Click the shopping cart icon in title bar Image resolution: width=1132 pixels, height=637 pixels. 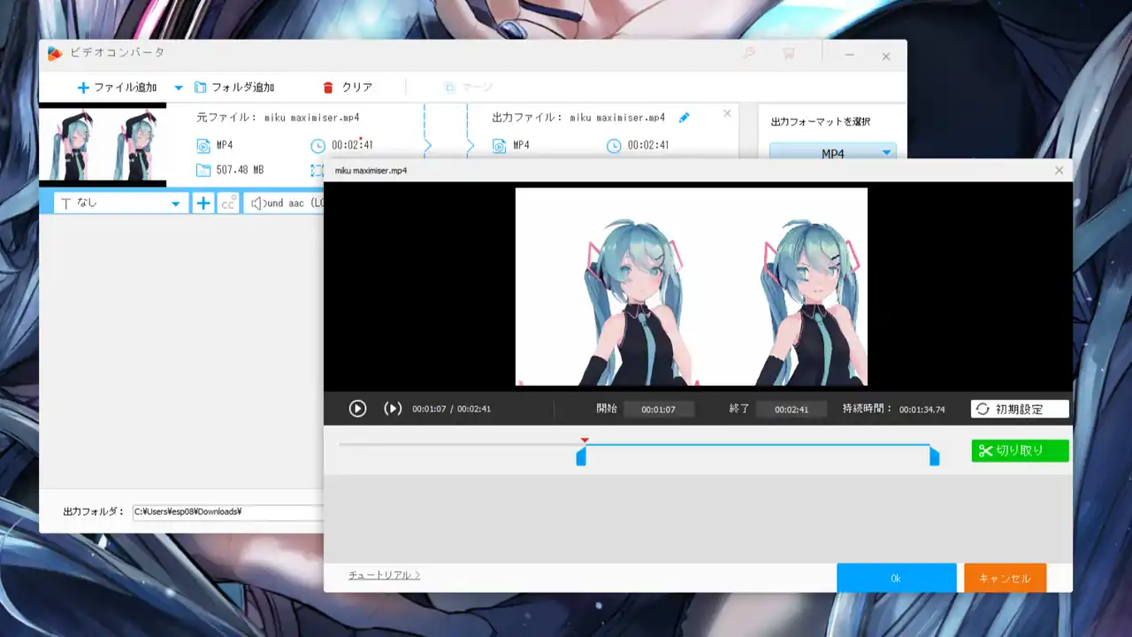788,54
